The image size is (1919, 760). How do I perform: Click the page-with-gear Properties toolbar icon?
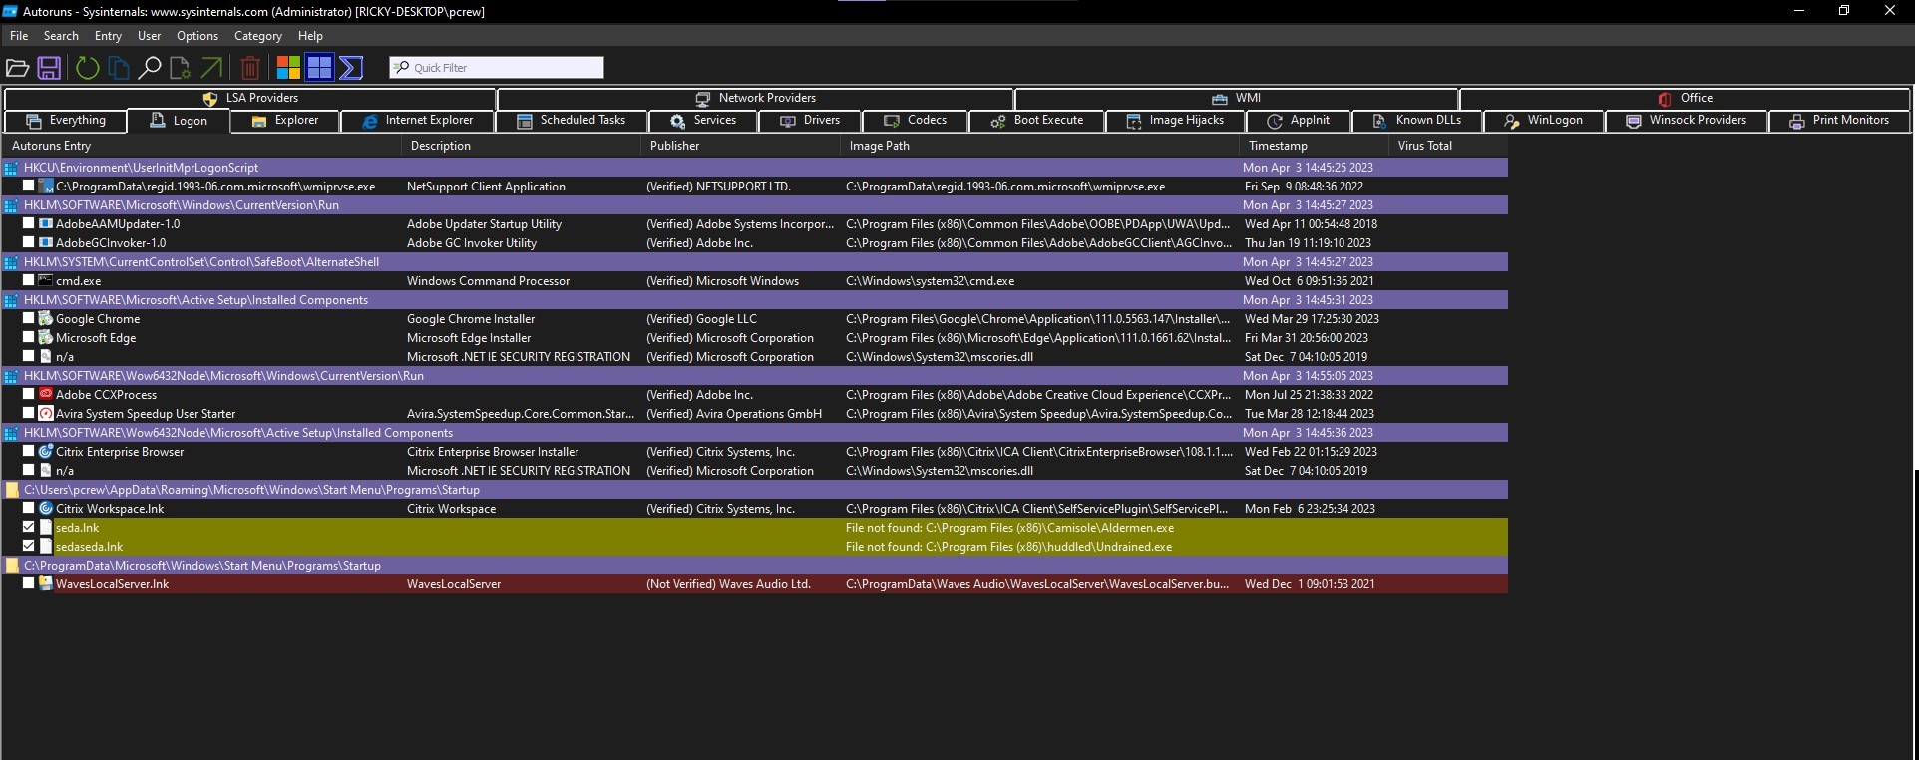(x=181, y=68)
